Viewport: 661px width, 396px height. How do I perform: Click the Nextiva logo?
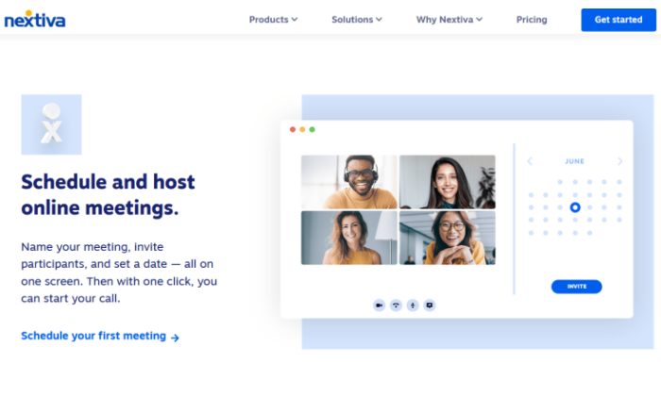point(35,20)
